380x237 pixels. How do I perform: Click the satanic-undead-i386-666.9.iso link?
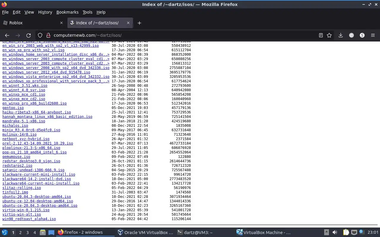(33, 170)
